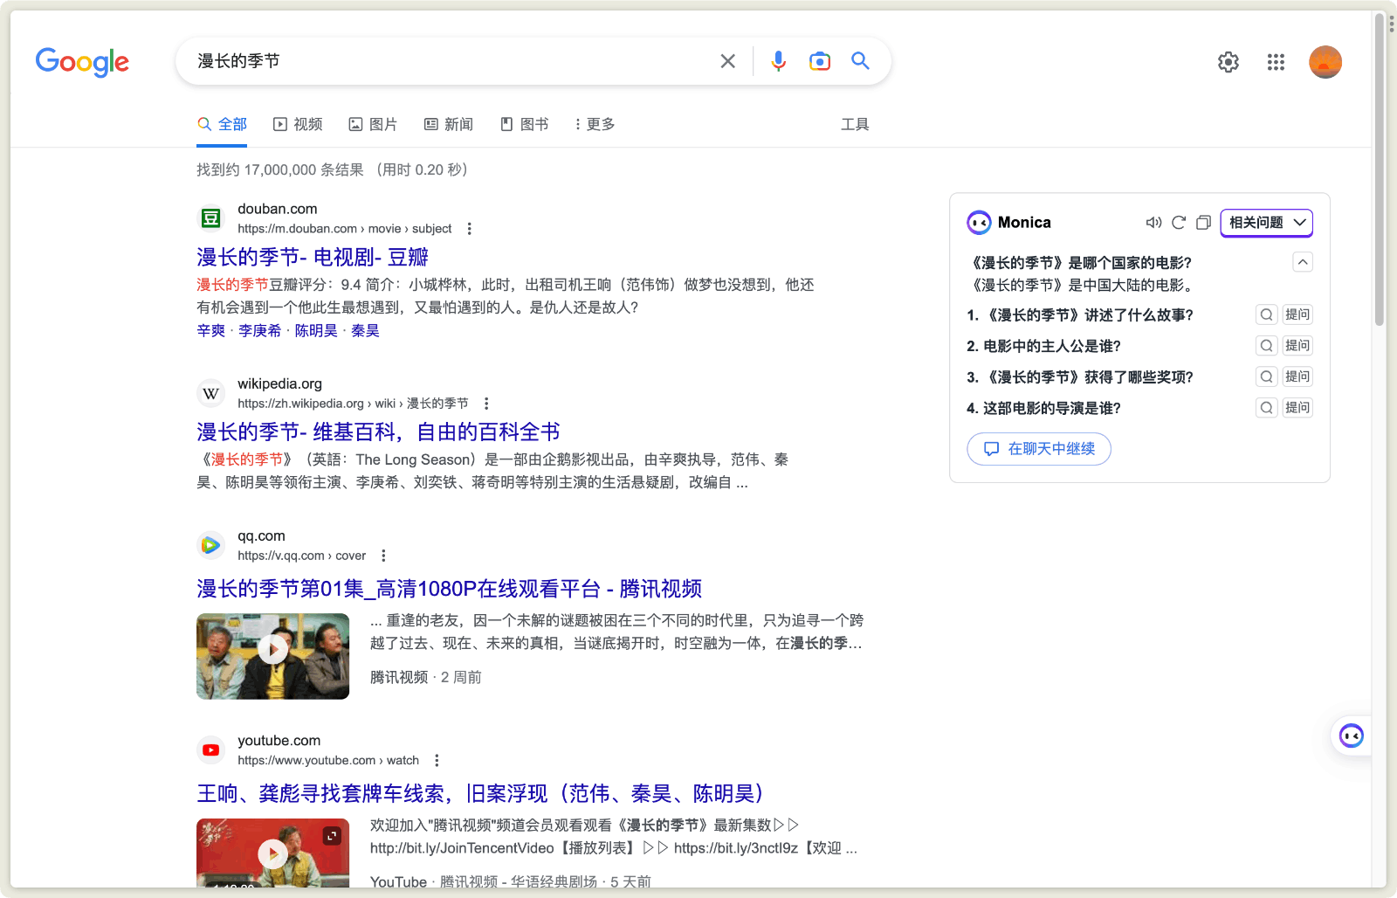Image resolution: width=1397 pixels, height=898 pixels.
Task: Click 提问 for question about 导演
Action: (1297, 408)
